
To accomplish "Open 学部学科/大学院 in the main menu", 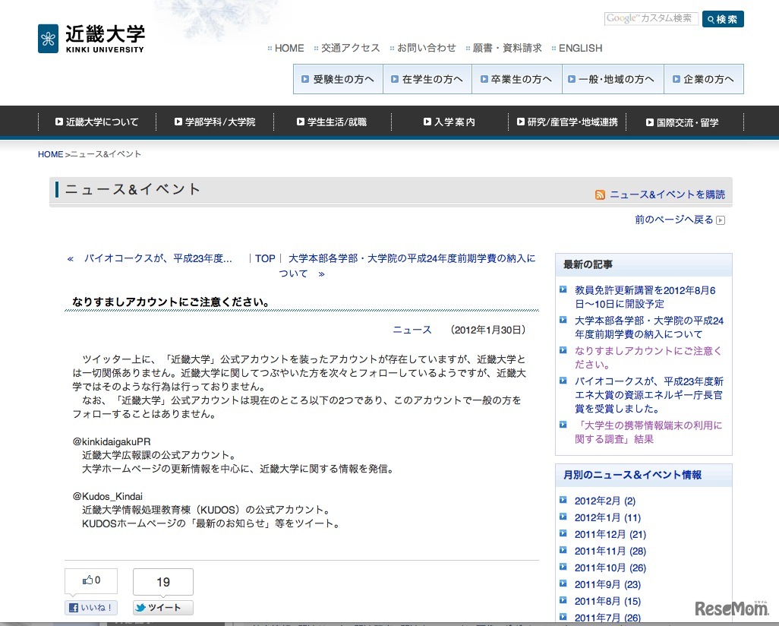I will pos(215,122).
